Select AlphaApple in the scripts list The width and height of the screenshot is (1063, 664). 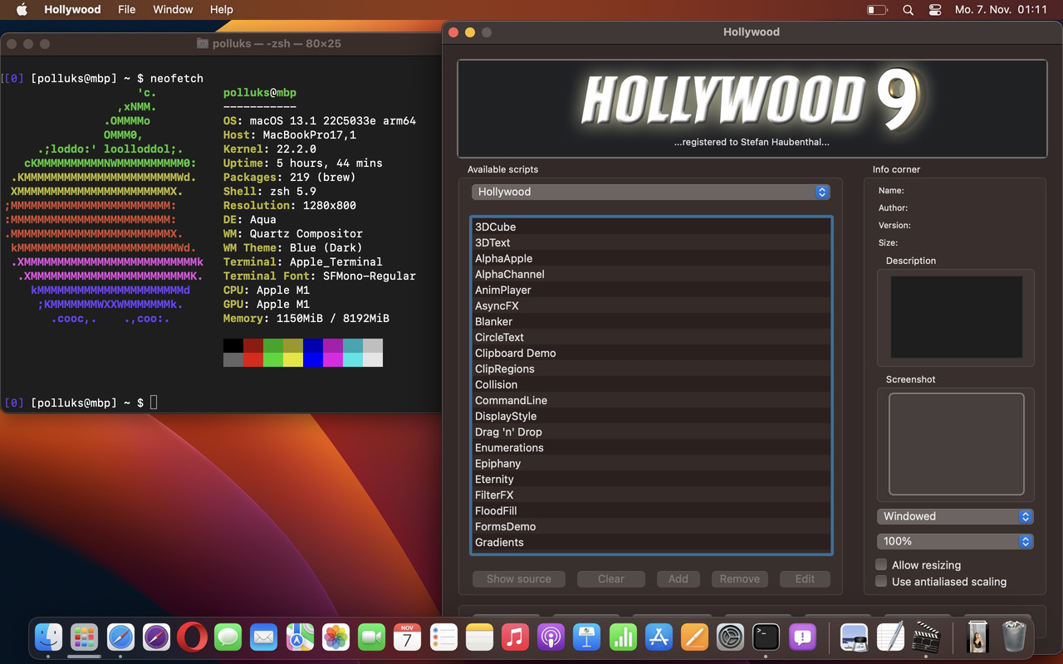(x=651, y=258)
